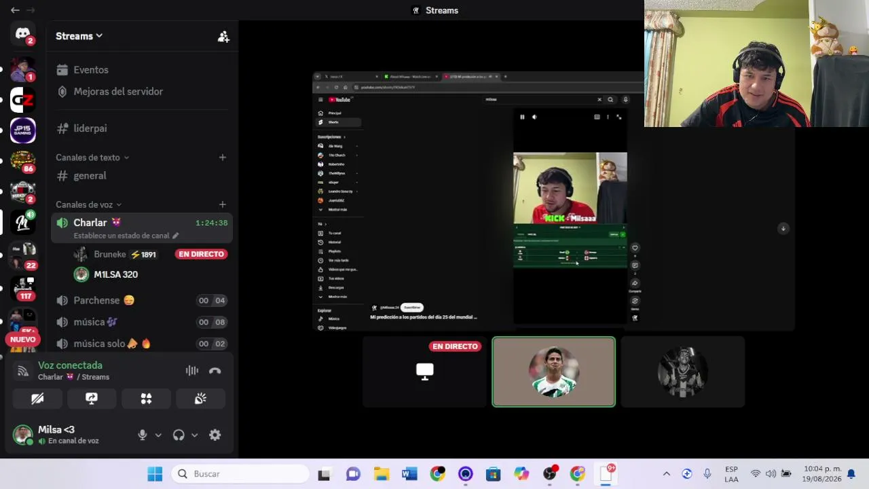The image size is (869, 489).
Task: Collapse the Canales de voz category
Action: point(89,204)
